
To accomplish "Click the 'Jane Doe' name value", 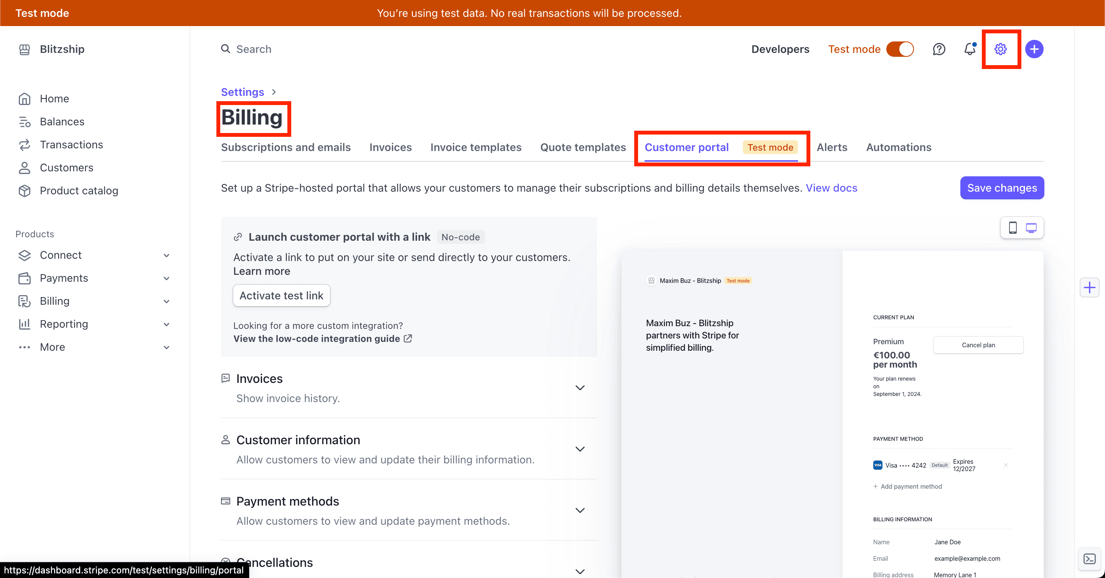I will coord(947,542).
